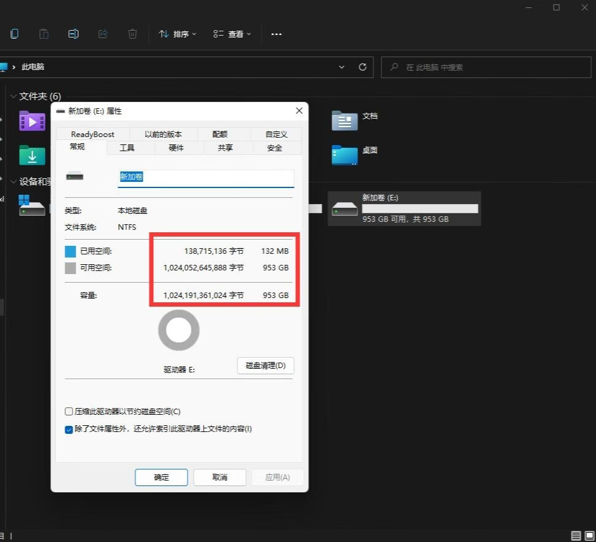Collapse the 文件夹 (6) group
Viewport: 596px width, 542px height.
coord(14,96)
